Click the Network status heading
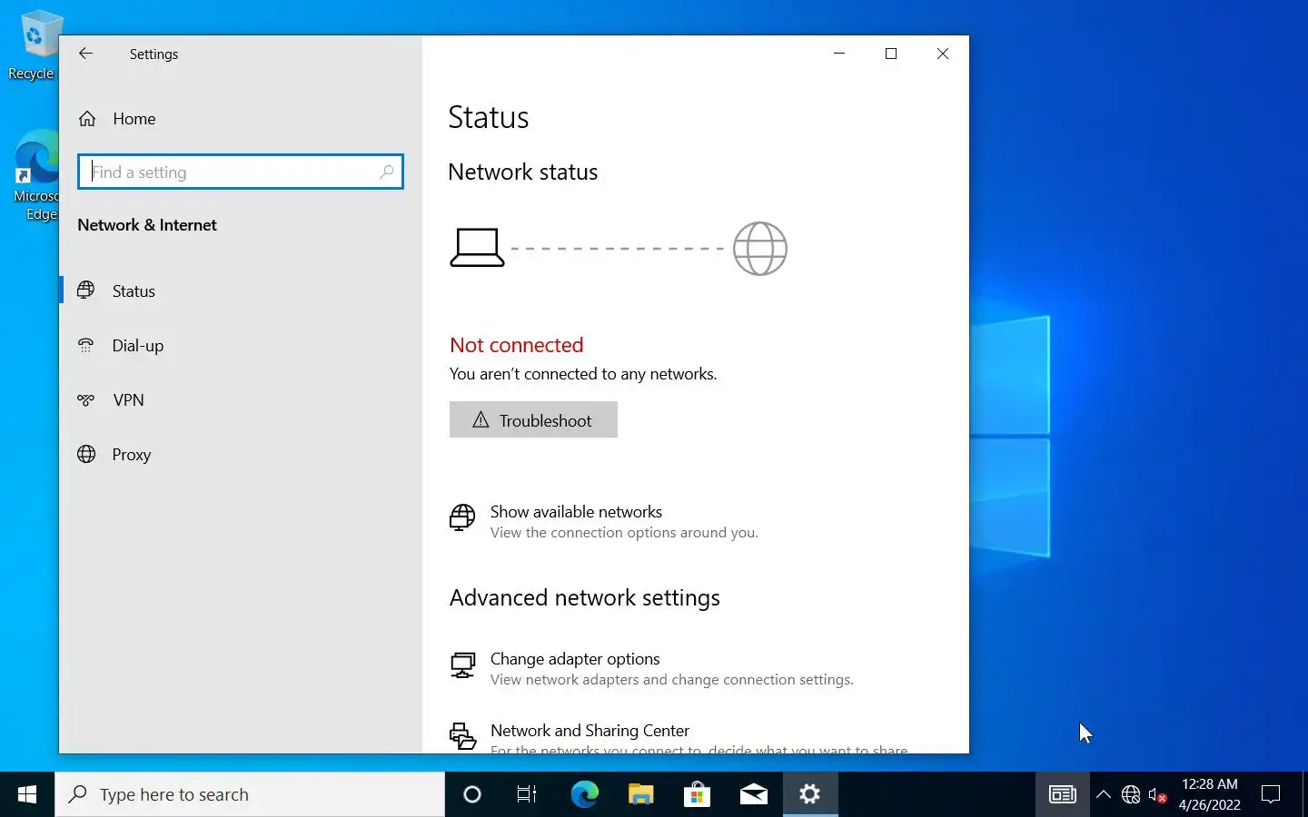This screenshot has height=817, width=1308. 523,172
